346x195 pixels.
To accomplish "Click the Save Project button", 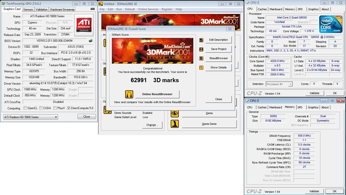I will pos(219,49).
